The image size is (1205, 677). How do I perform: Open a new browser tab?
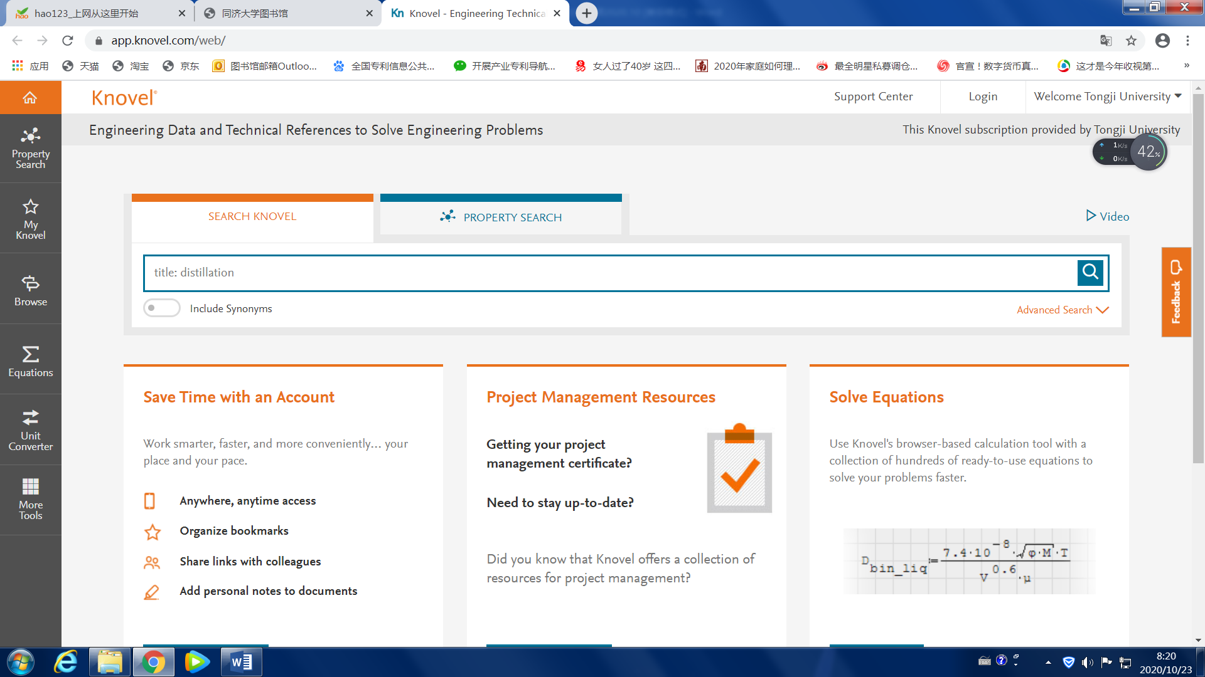coord(586,13)
